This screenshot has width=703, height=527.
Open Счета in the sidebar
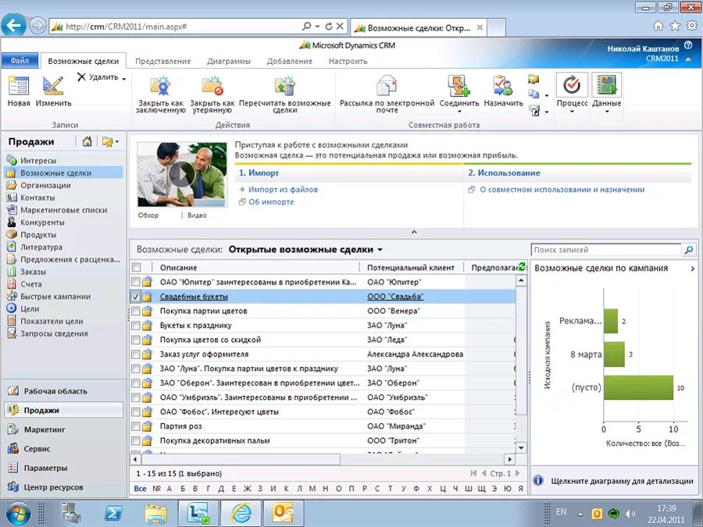31,284
